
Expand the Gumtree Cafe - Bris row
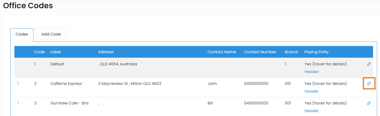point(18,103)
